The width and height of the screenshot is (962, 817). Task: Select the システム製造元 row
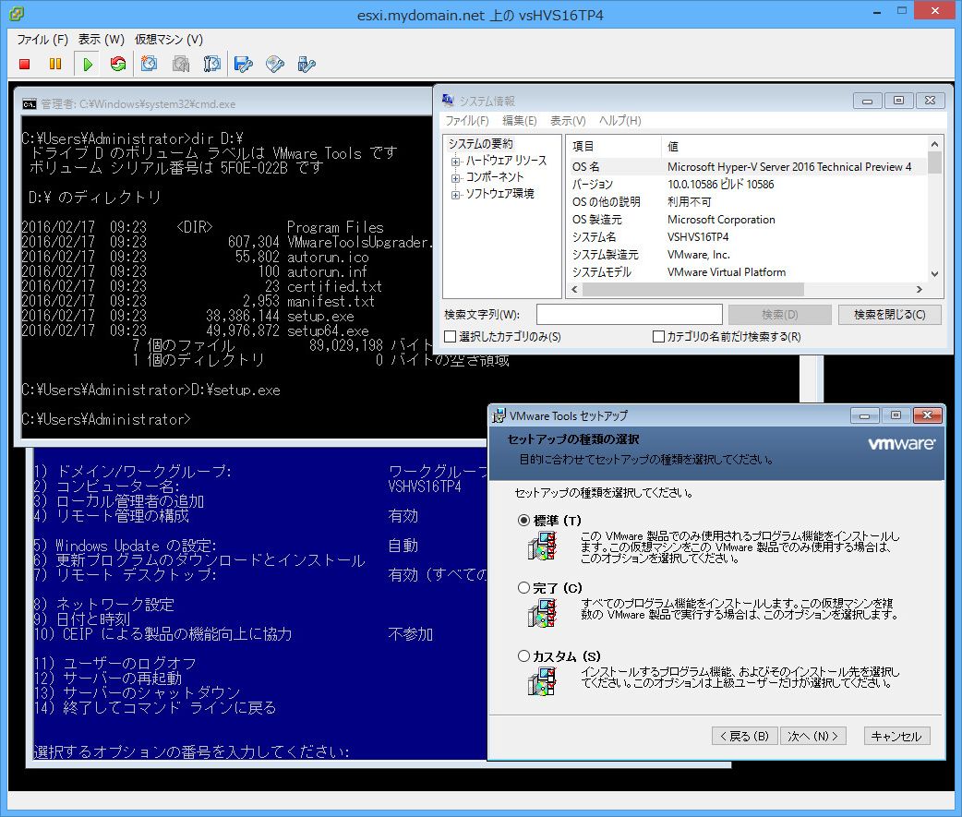[747, 255]
